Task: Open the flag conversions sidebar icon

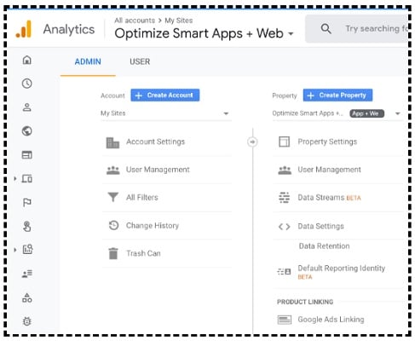Action: coord(27,202)
